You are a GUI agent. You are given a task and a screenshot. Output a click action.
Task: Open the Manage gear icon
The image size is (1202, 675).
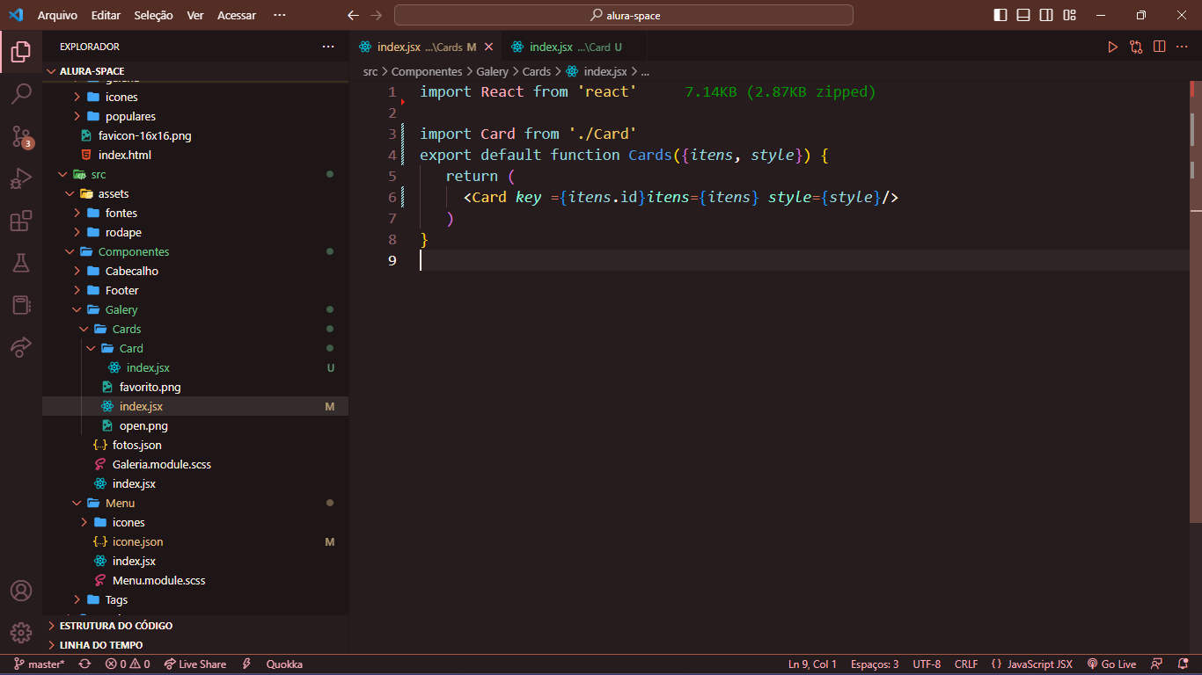click(21, 633)
